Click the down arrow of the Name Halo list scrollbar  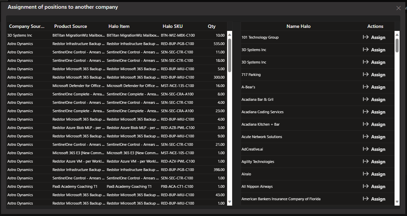(397, 202)
